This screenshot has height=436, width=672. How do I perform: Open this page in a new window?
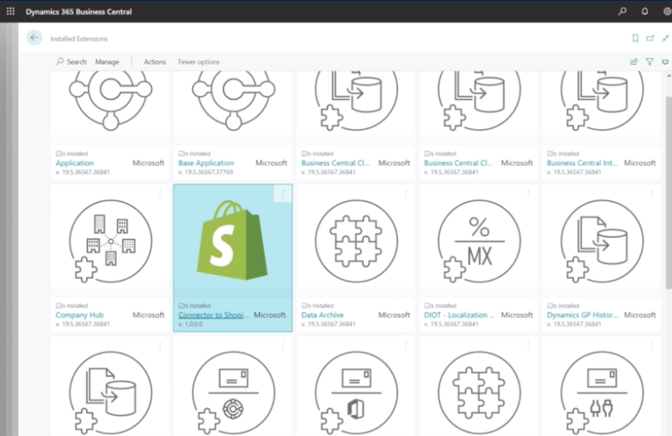[x=650, y=39]
